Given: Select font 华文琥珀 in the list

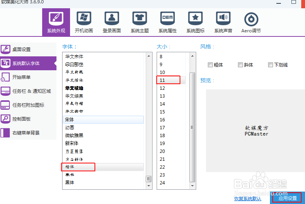Looking at the screenshot, I should point(103,88).
